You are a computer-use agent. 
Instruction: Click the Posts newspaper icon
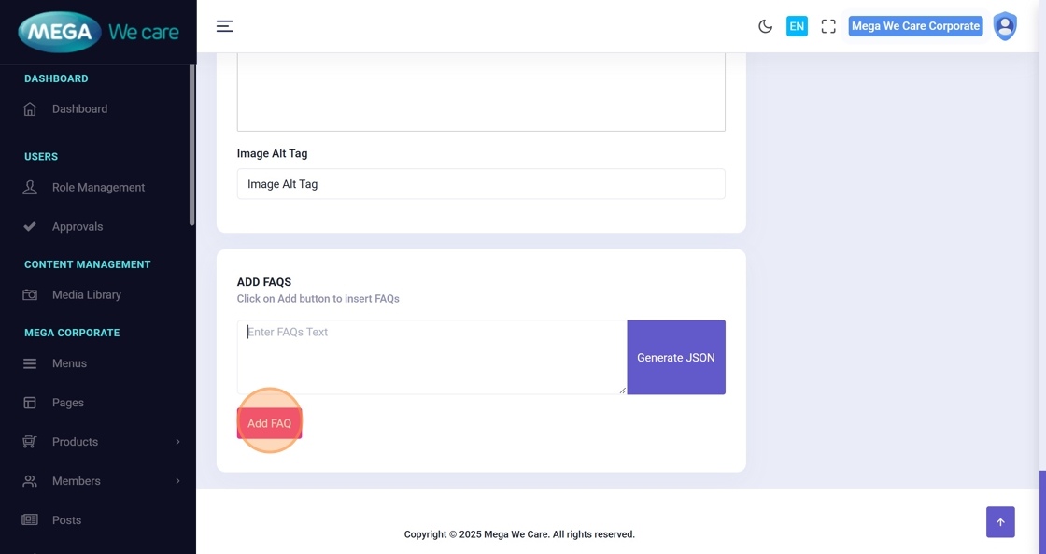[x=30, y=520]
